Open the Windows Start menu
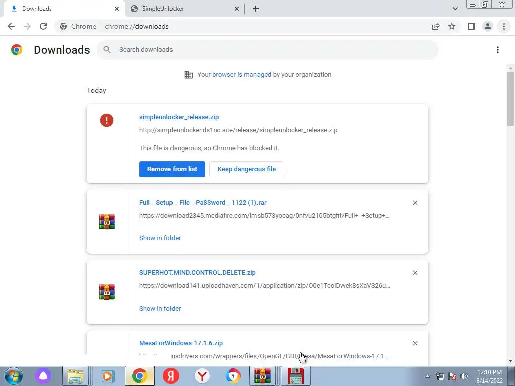 (x=13, y=376)
